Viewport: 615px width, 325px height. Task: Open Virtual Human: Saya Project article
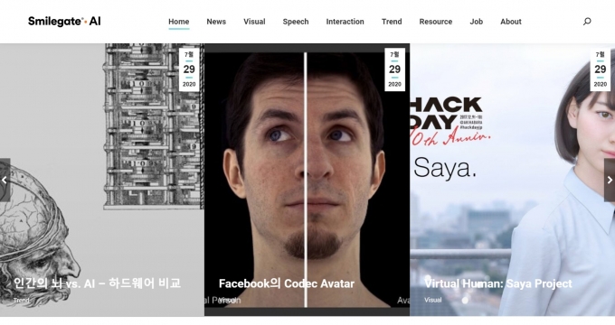pyautogui.click(x=498, y=283)
